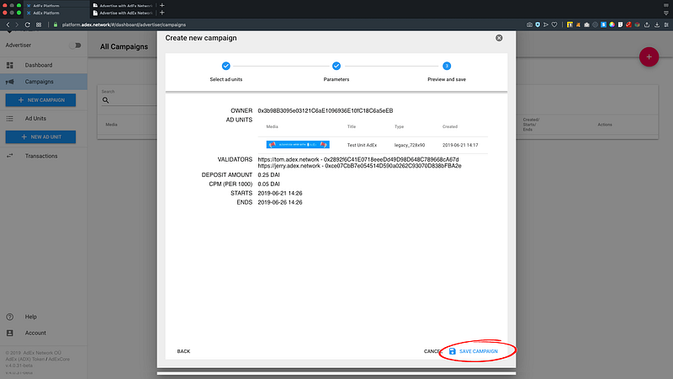673x379 pixels.
Task: Click the white T extension icon
Action: pyautogui.click(x=620, y=25)
